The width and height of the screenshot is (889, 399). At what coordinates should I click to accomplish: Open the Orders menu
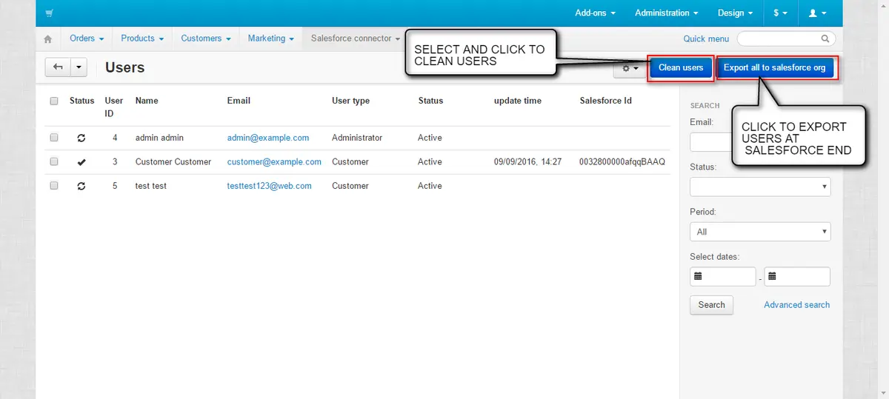pyautogui.click(x=86, y=38)
